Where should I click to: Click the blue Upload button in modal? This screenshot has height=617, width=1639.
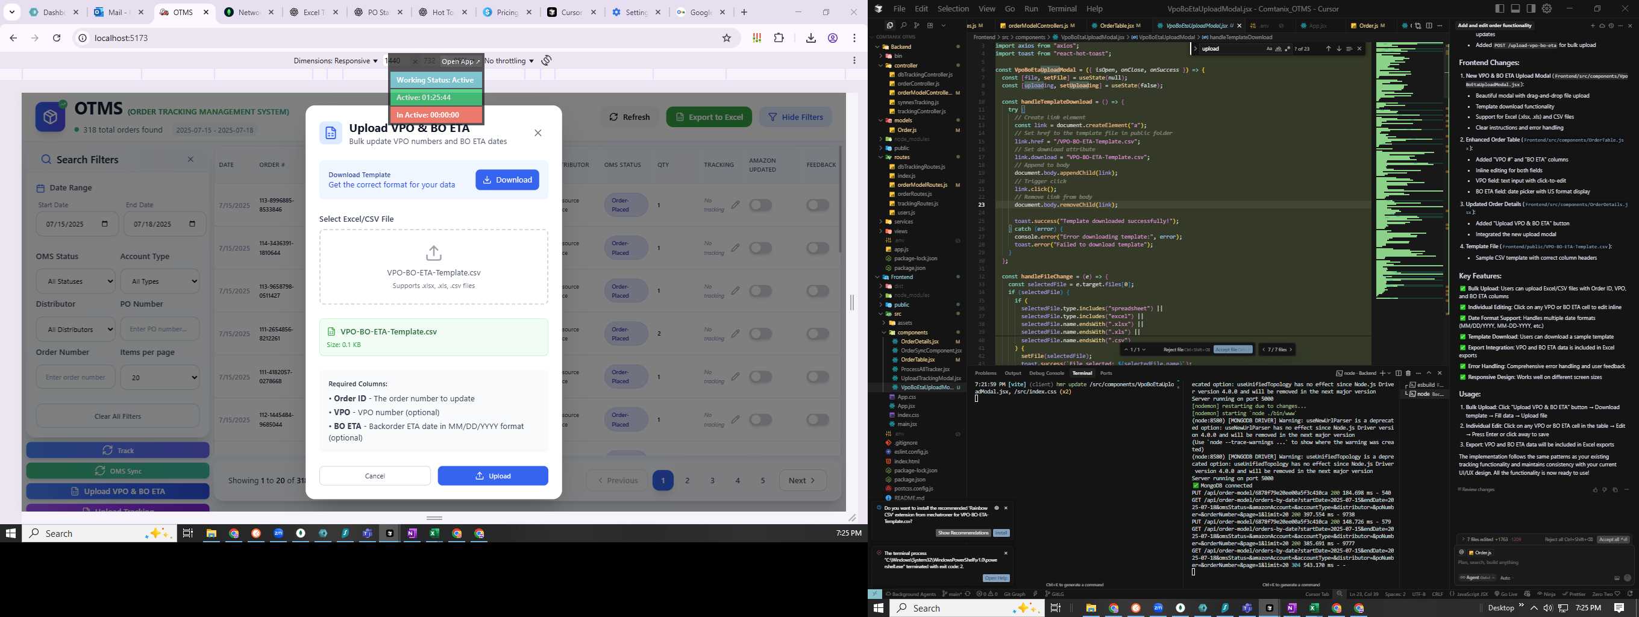[492, 476]
